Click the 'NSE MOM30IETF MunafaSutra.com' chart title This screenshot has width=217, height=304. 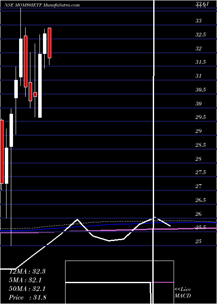tap(42, 5)
